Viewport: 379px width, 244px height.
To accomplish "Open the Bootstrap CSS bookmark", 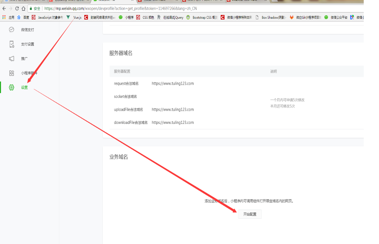I will point(202,17).
